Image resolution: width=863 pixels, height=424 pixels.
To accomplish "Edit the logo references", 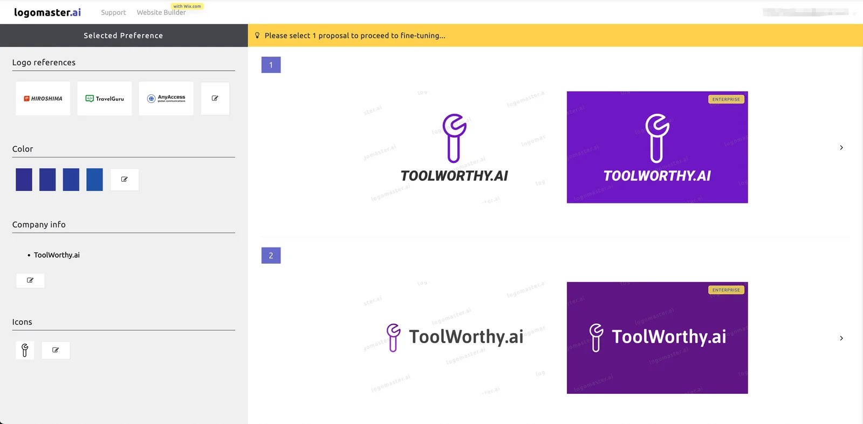I will (215, 99).
